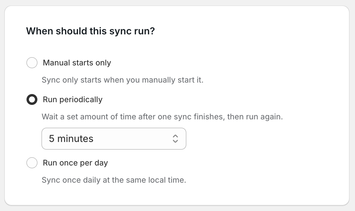Click the chevron icon in the interval selector

pyautogui.click(x=176, y=139)
